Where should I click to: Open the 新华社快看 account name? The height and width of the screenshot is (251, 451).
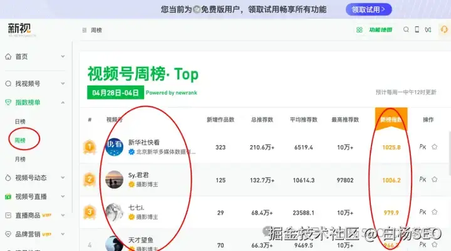[144, 142]
